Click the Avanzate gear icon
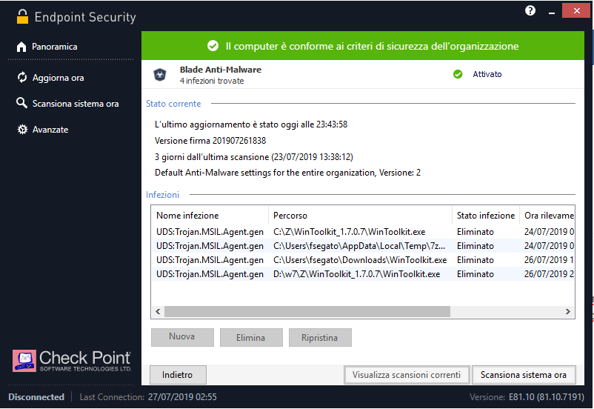 [x=22, y=129]
